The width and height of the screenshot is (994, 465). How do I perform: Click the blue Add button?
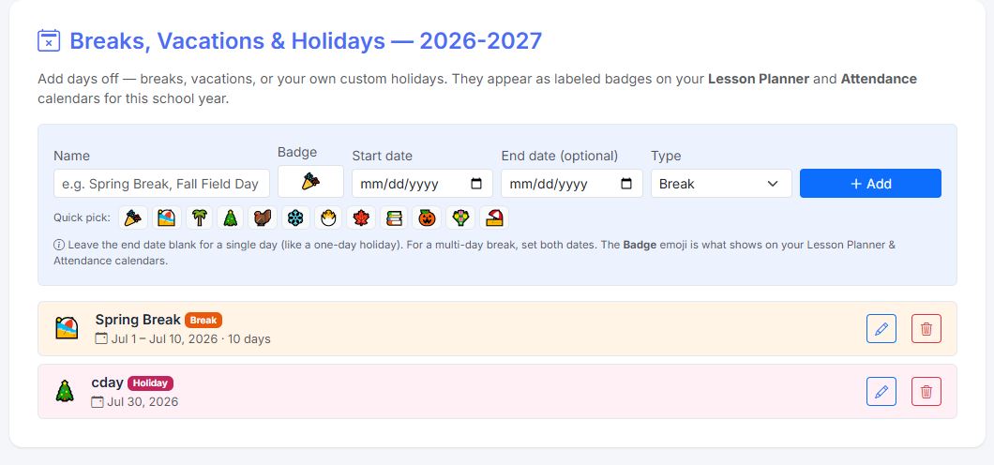(x=870, y=184)
